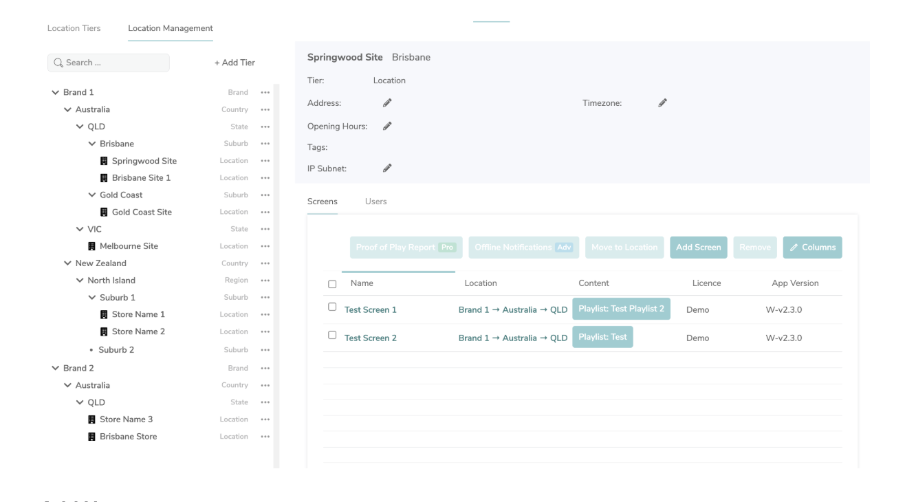Sort by the App Version column header
Screen dimensions: 905x502
[x=795, y=283]
